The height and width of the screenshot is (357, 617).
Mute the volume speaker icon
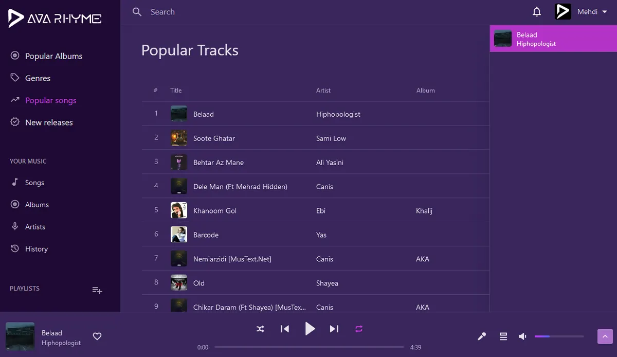(522, 336)
